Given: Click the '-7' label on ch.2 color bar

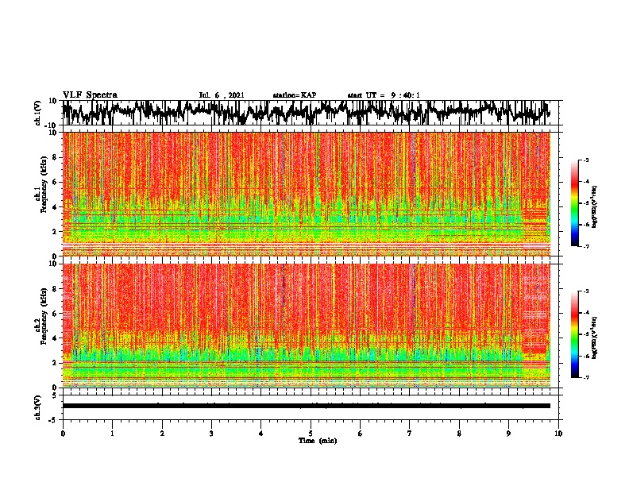Looking at the screenshot, I should point(585,378).
